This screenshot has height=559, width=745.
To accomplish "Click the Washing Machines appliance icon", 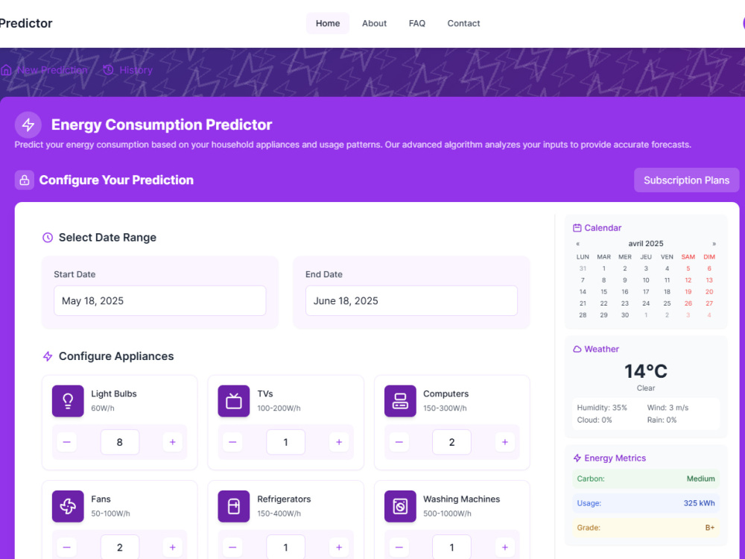I will (x=400, y=506).
